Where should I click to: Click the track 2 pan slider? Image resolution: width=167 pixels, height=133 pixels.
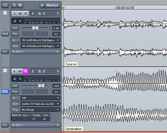tap(35, 92)
